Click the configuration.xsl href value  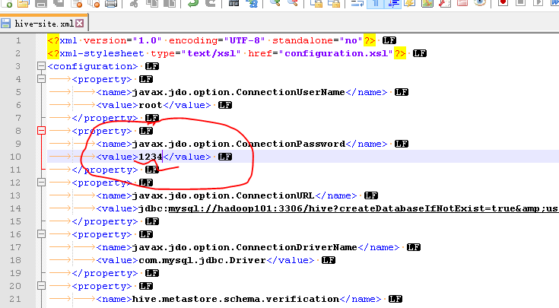(x=336, y=53)
